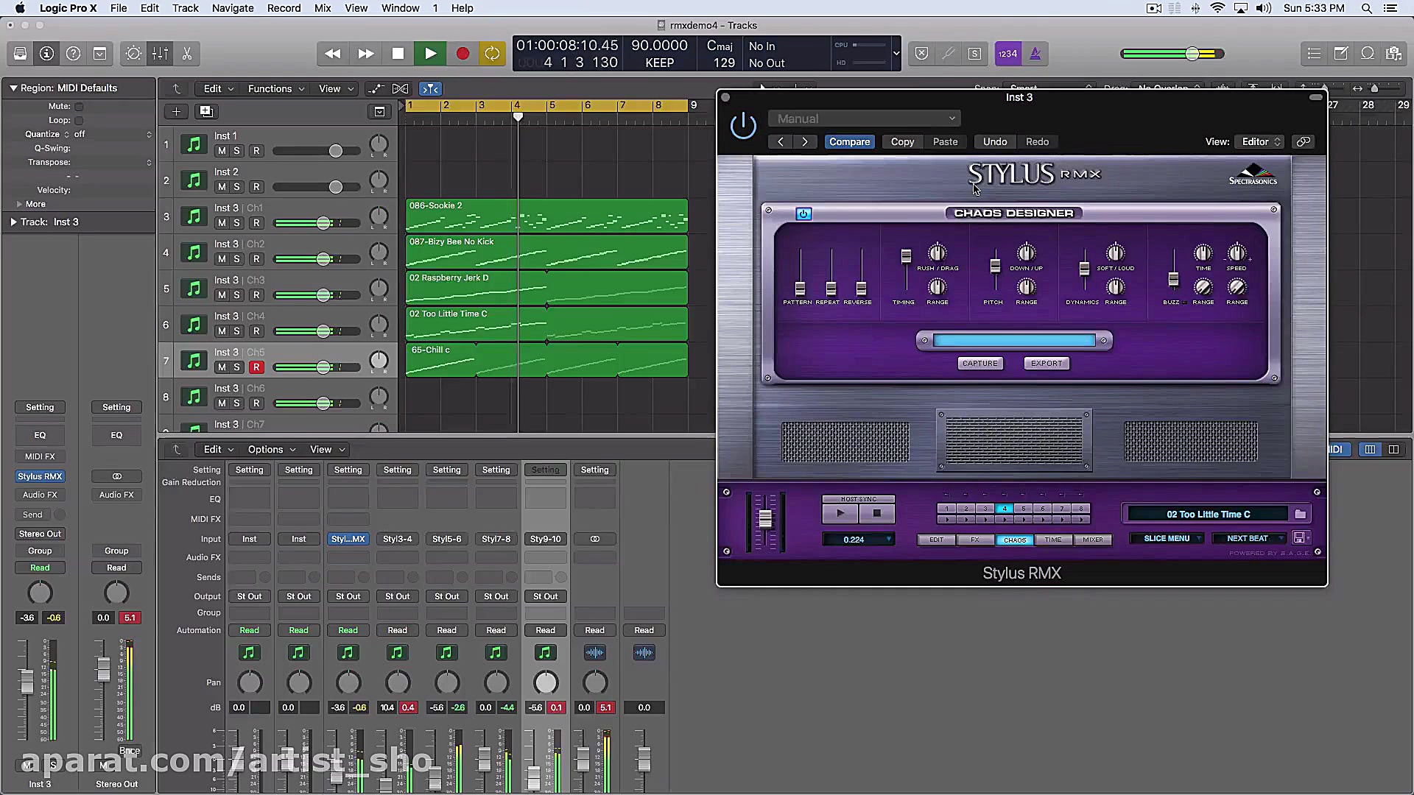Open the Editors scissors button
This screenshot has height=795, width=1414.
186,54
